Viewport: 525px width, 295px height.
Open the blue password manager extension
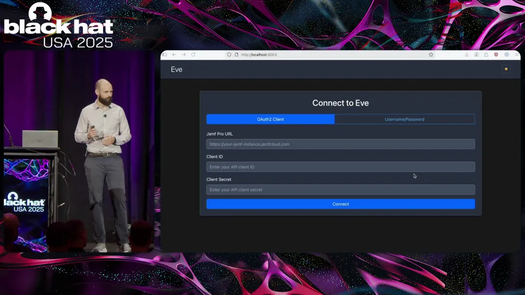coord(507,54)
